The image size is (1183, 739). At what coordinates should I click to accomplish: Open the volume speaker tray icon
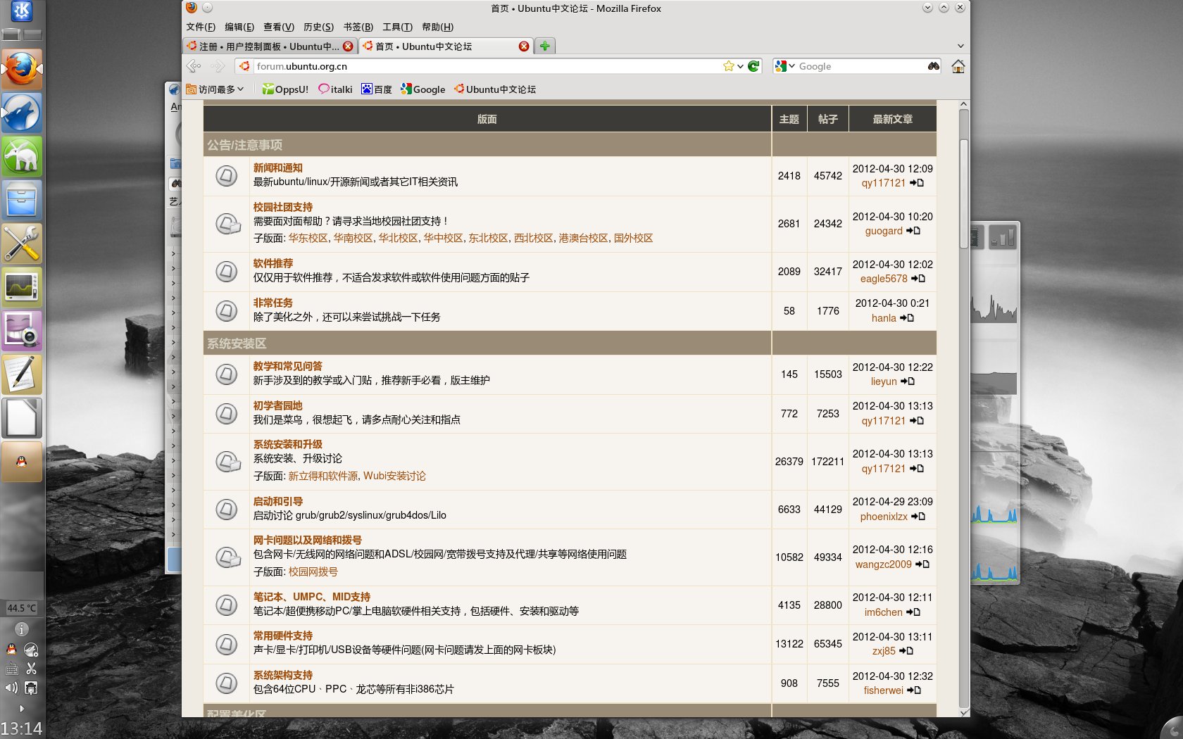12,688
